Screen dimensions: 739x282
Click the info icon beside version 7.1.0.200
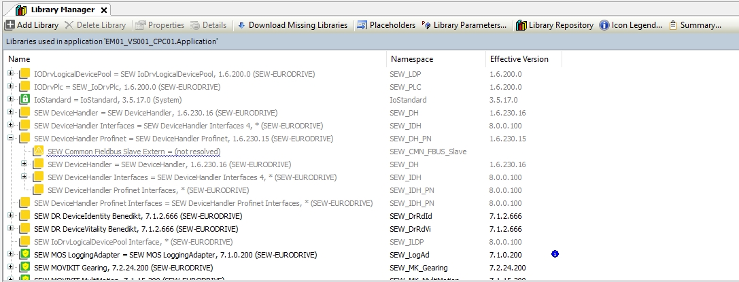point(555,254)
